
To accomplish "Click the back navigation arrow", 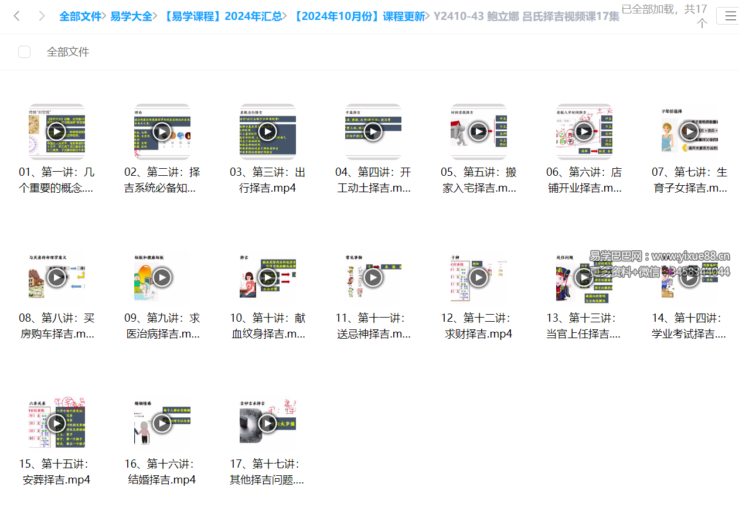I will [x=16, y=16].
